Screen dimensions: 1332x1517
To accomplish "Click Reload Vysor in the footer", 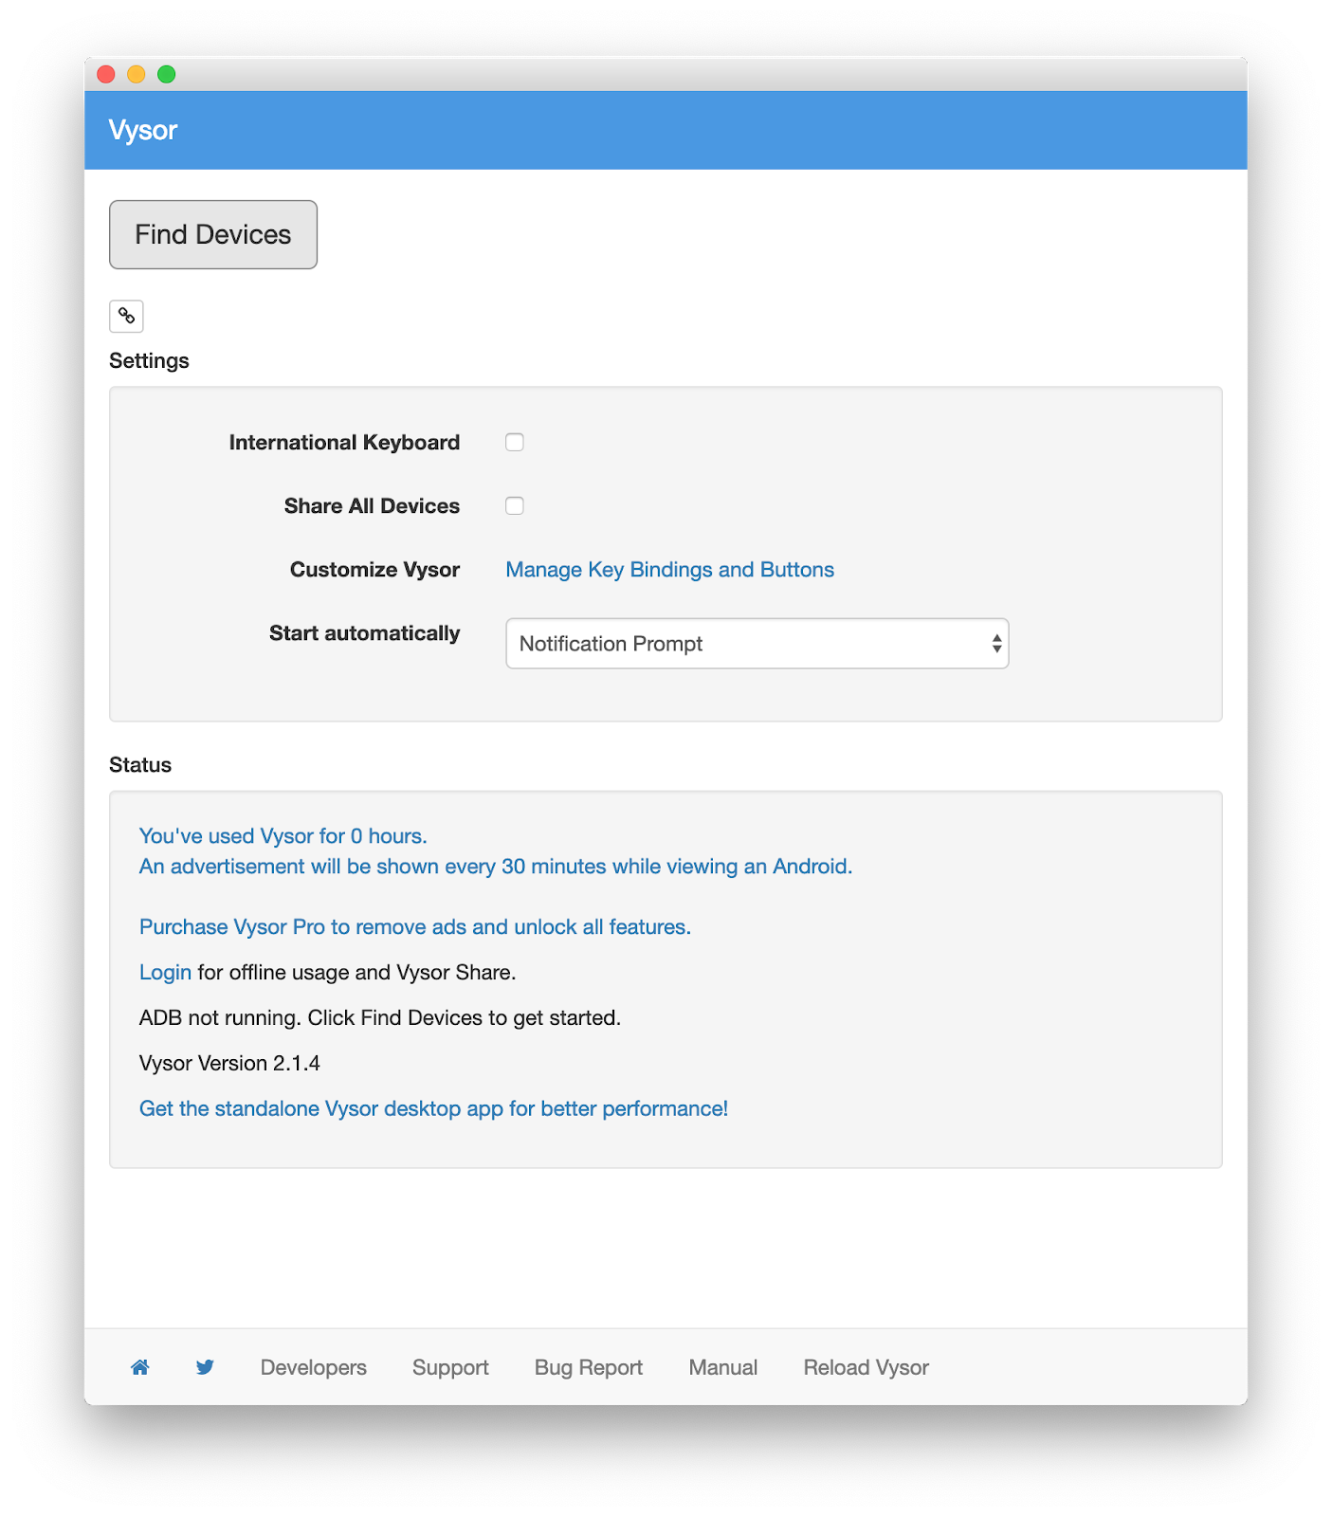I will pos(867,1367).
